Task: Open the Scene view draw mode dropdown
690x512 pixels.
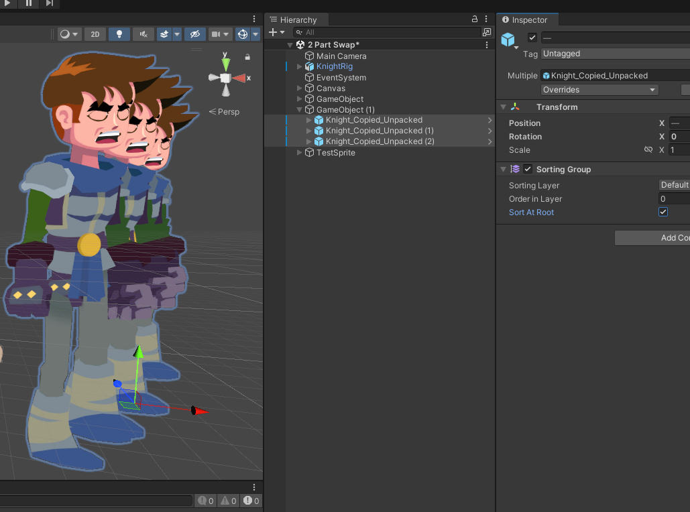Action: 69,34
